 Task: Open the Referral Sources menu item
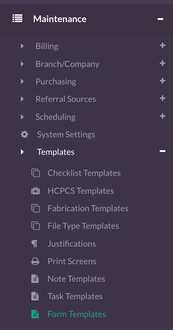point(66,99)
